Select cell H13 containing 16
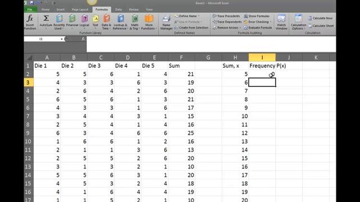Image resolution: width=360 pixels, height=202 pixels. coord(235,167)
